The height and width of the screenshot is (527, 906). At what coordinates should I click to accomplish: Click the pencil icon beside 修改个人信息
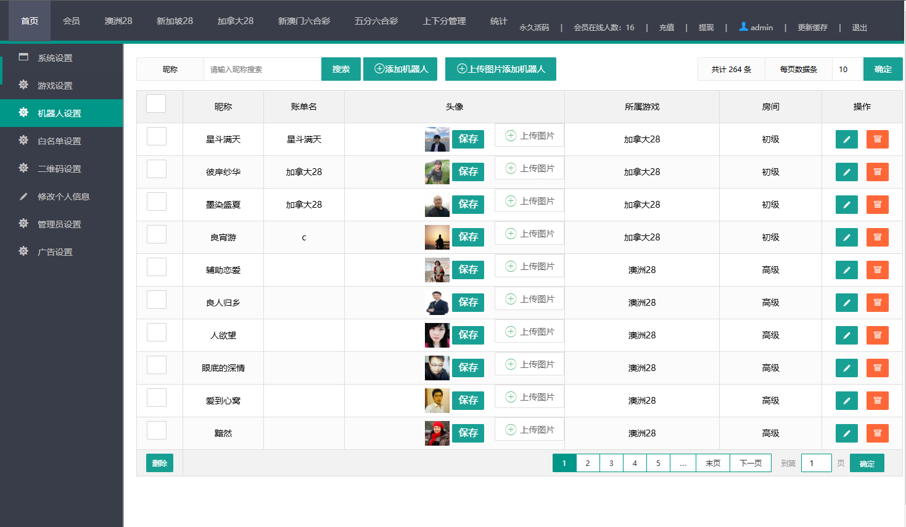click(x=23, y=196)
